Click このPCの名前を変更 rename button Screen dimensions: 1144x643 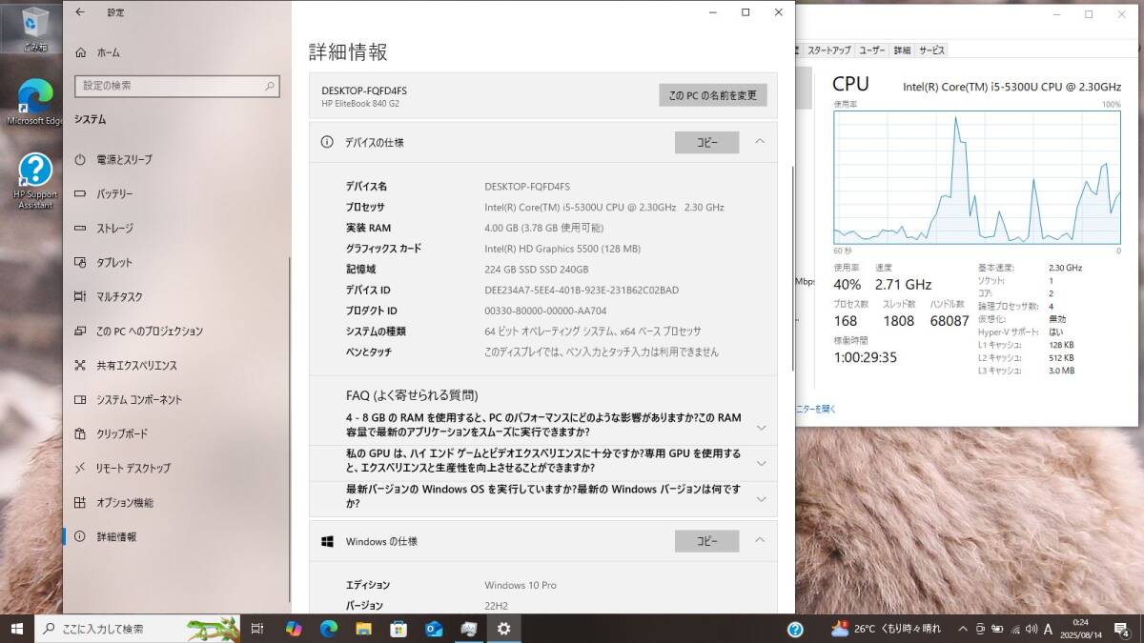pyautogui.click(x=713, y=95)
